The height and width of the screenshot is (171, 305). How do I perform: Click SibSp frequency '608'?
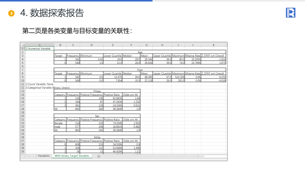click(x=73, y=144)
